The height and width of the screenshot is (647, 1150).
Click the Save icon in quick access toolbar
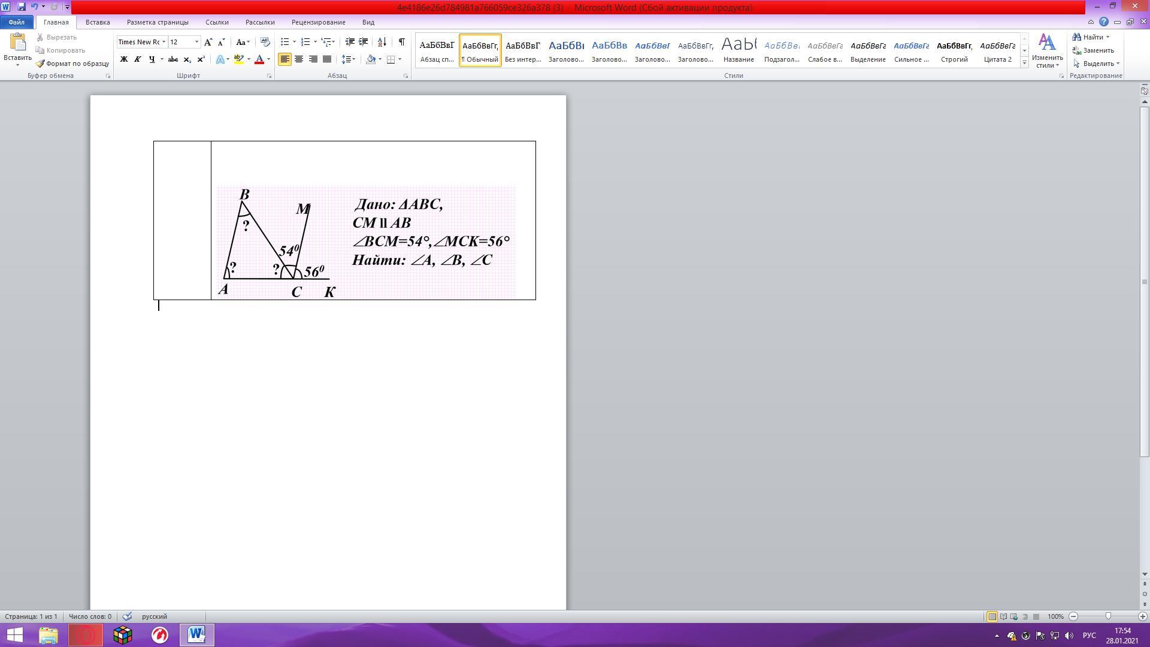[x=22, y=7]
